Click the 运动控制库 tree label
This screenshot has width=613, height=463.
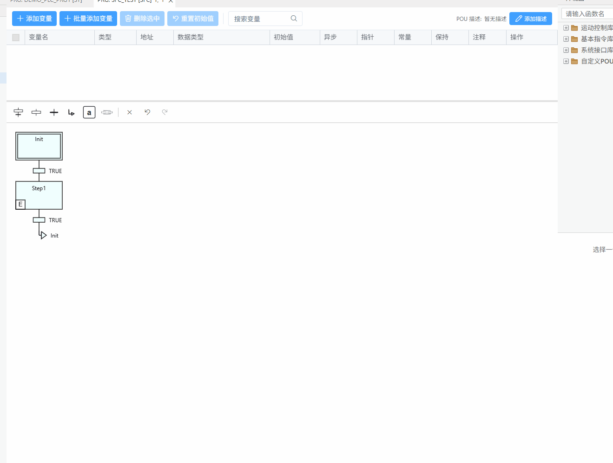[x=597, y=28]
